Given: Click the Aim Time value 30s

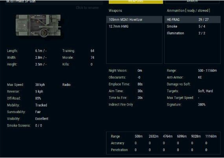Looking at the screenshot, I should [140, 91].
